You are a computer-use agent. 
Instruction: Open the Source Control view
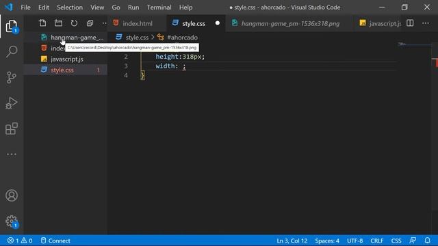(x=12, y=77)
